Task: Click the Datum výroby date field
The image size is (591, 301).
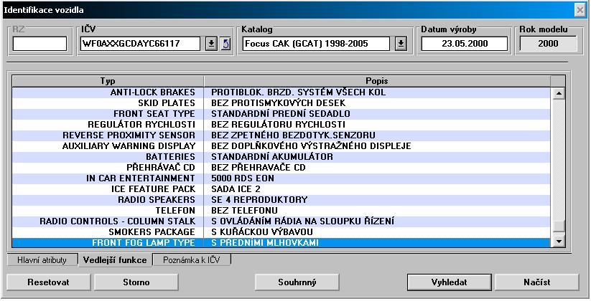Action: [x=464, y=44]
